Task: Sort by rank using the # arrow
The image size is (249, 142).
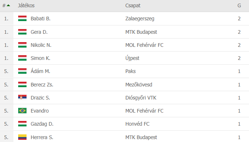Action: tap(6, 5)
